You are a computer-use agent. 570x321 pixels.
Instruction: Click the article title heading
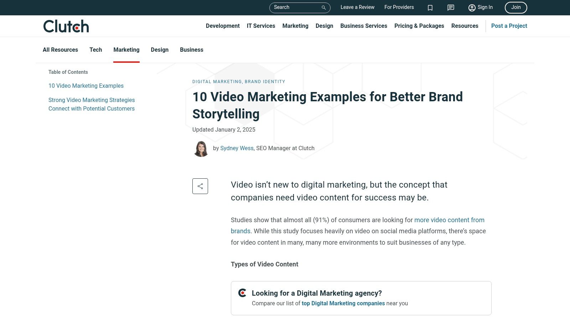click(327, 105)
